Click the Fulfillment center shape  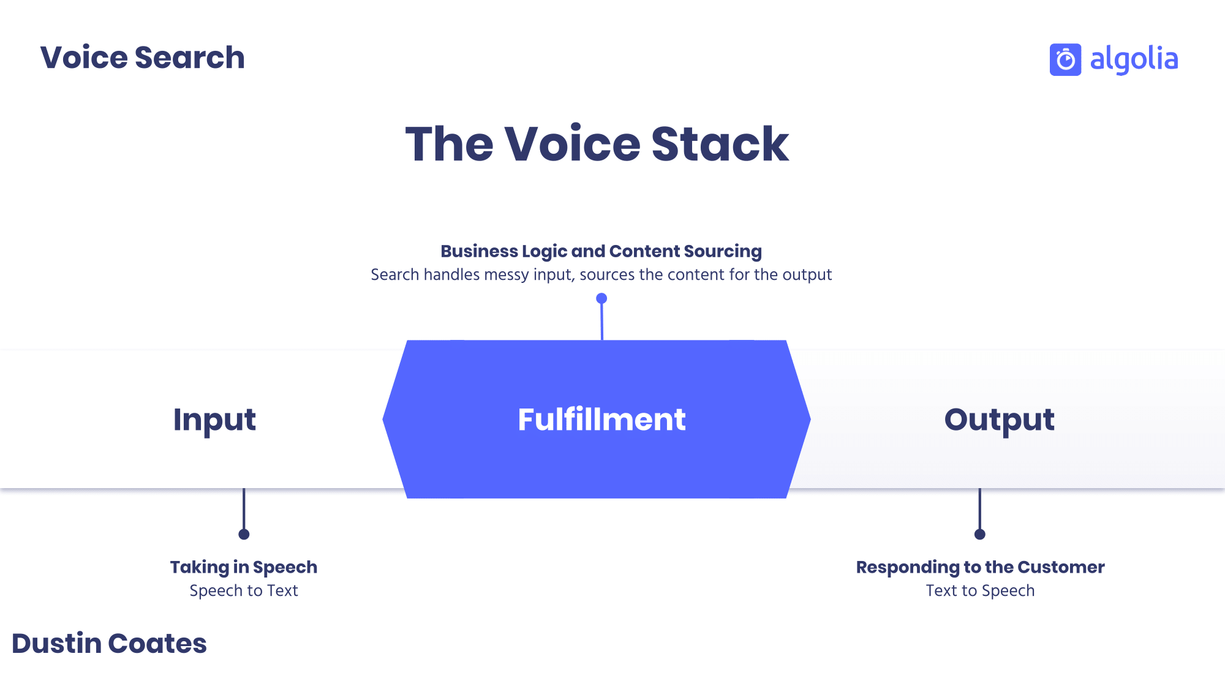[x=601, y=419]
